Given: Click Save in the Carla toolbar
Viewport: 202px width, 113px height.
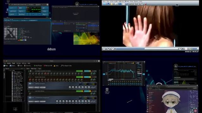Looking at the screenshot, I should pos(20,66).
